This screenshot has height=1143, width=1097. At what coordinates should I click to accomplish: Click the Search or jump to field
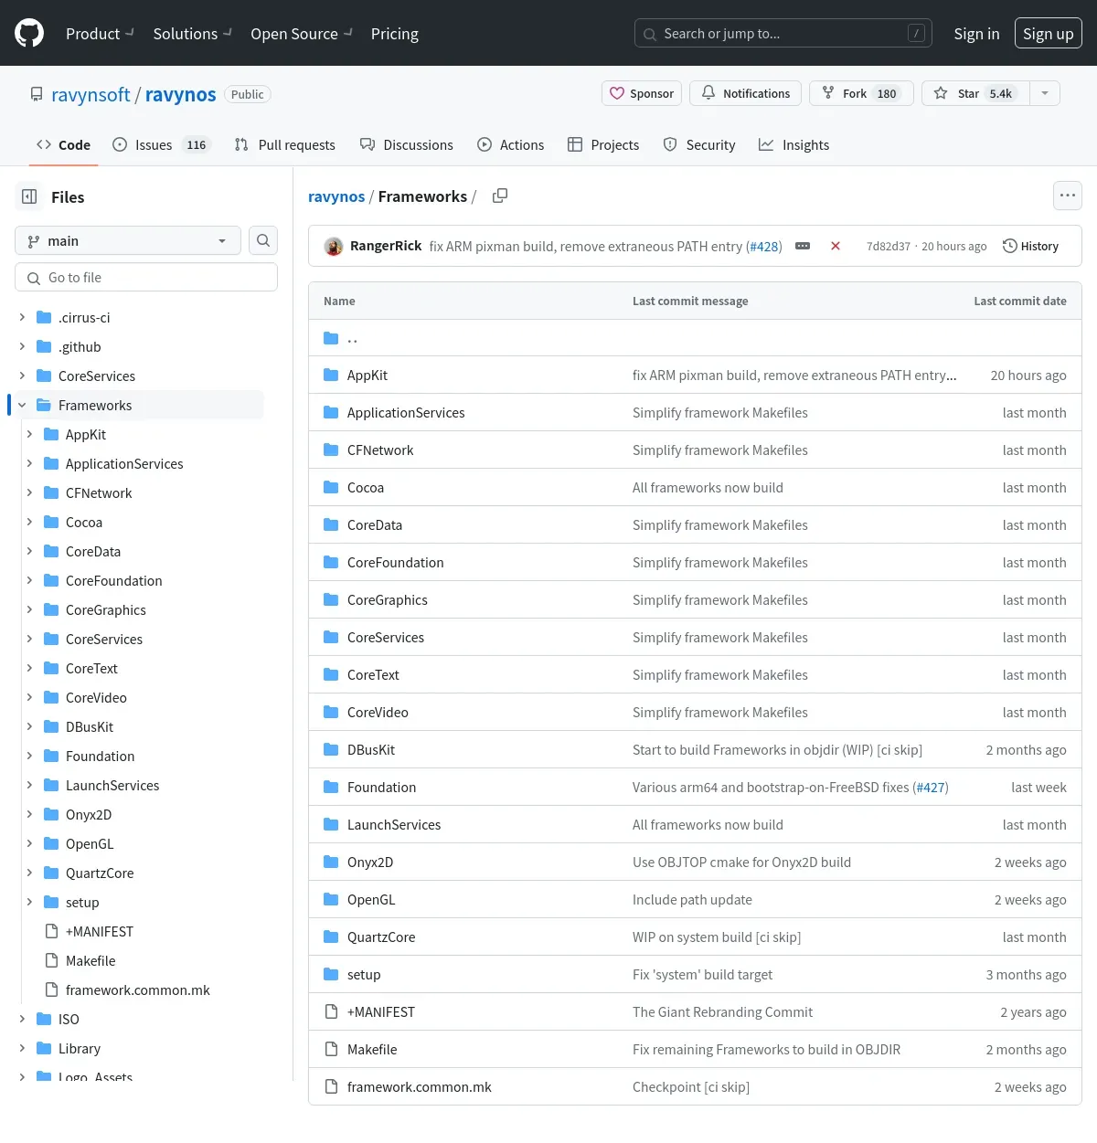(783, 34)
